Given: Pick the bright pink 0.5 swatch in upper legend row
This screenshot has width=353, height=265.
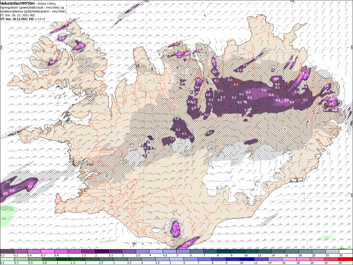Looking at the screenshot, I should (47, 251).
